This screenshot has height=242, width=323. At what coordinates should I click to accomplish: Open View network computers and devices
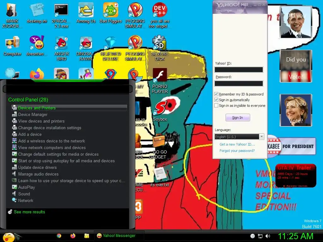69,147
